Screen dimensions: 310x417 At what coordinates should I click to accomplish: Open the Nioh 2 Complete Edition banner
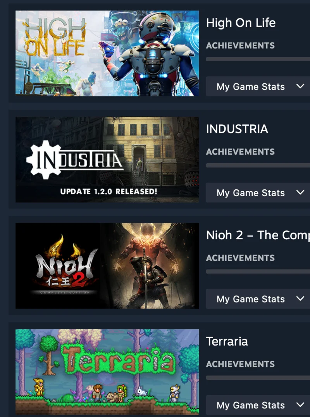click(x=107, y=266)
